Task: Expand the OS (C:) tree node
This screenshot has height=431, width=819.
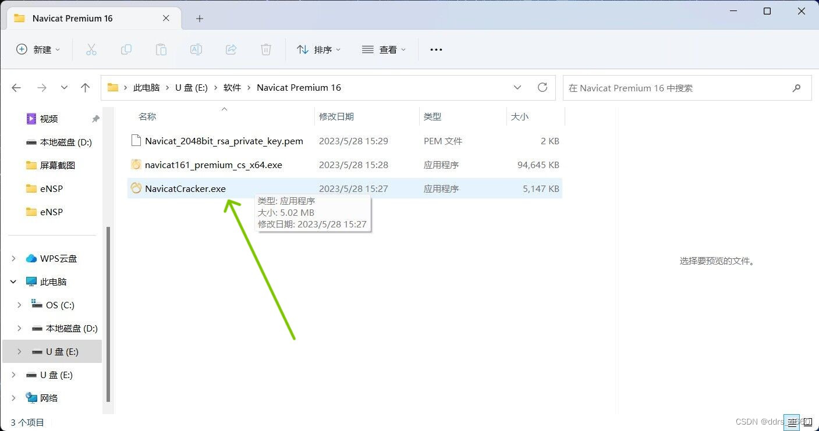Action: (x=20, y=305)
